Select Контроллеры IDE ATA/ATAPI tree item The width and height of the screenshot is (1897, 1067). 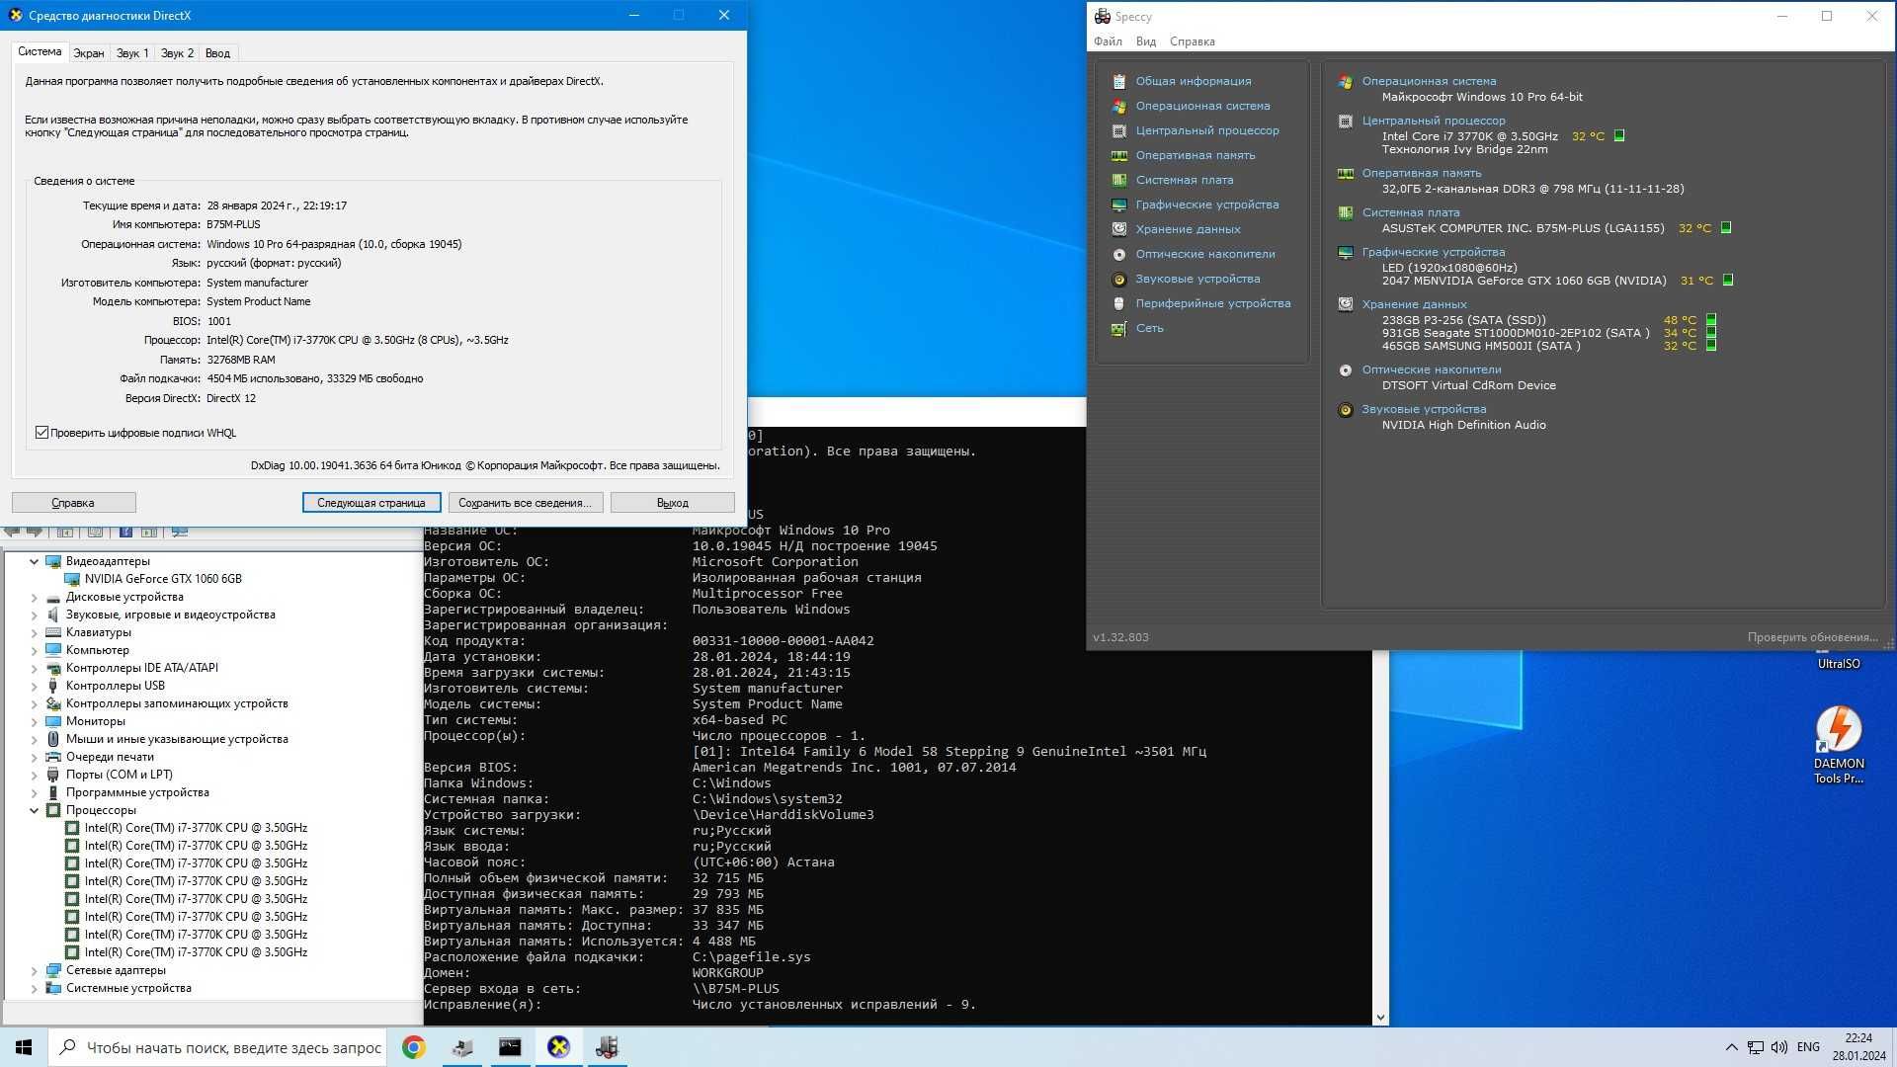(x=142, y=668)
